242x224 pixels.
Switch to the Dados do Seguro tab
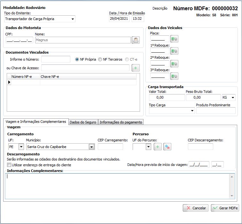(83, 122)
